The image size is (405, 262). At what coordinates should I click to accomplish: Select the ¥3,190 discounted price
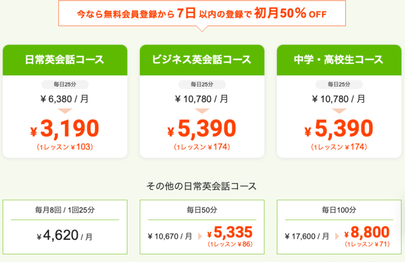[65, 128]
